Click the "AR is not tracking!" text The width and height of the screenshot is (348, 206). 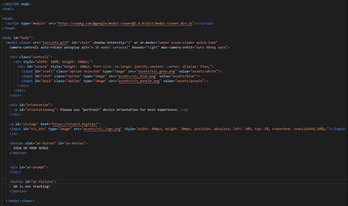32,186
